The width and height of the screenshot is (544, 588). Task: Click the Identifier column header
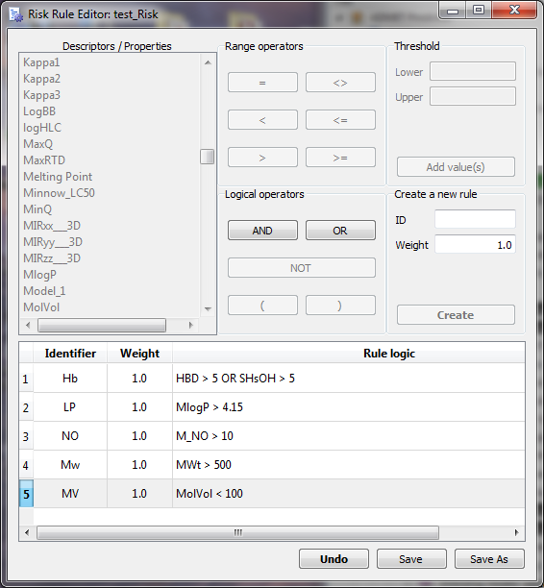[x=70, y=354]
